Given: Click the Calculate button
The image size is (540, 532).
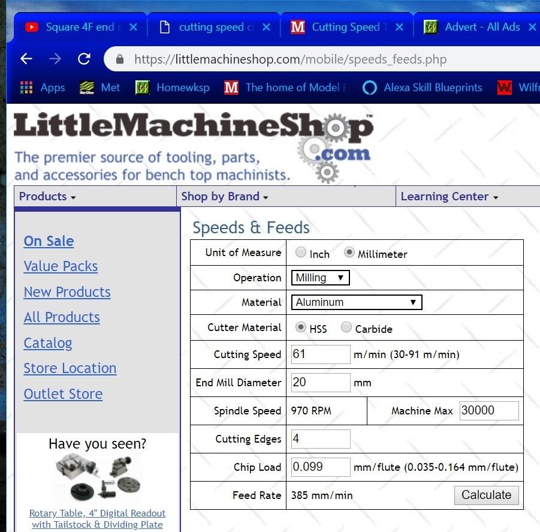Looking at the screenshot, I should pos(486,495).
